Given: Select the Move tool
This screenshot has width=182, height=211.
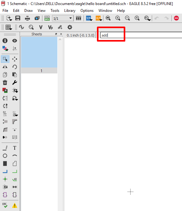Looking at the screenshot, I should click(x=15, y=59).
